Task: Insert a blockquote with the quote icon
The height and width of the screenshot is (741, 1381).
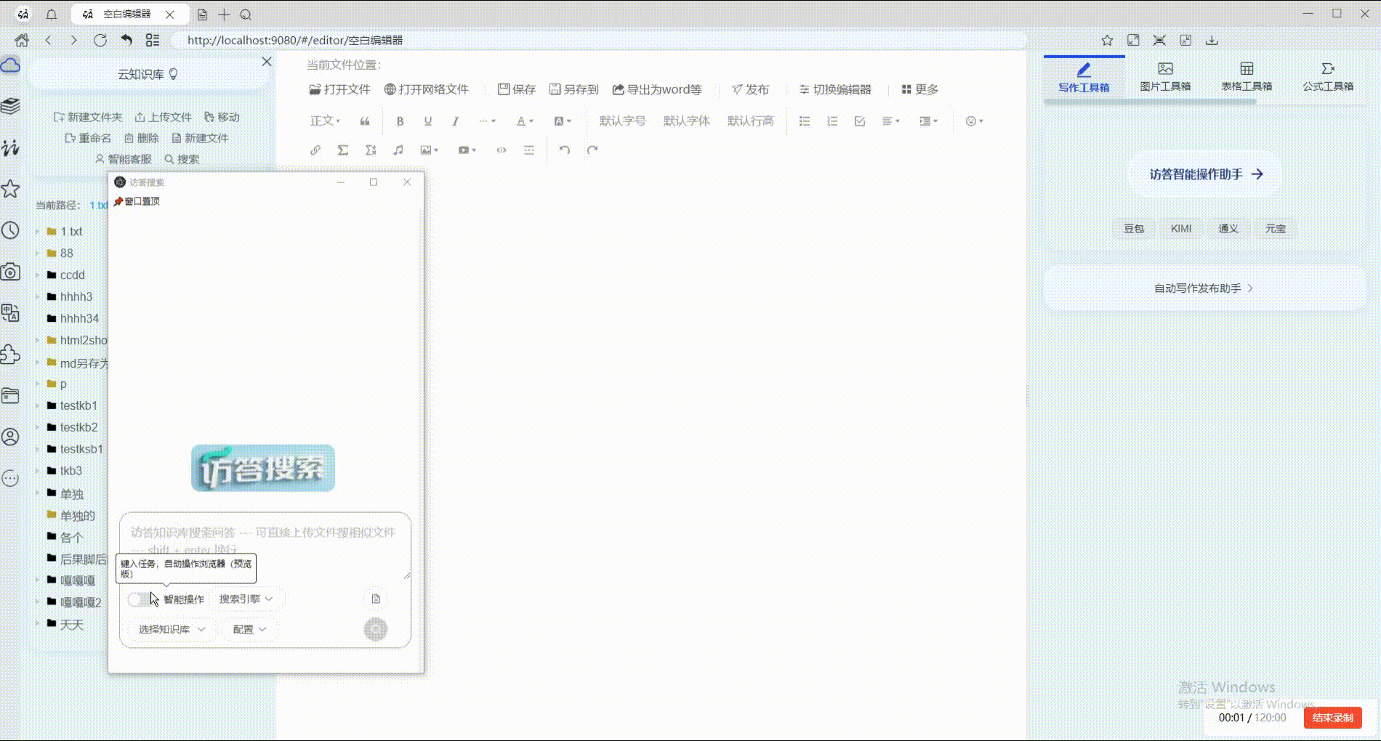Action: 365,121
